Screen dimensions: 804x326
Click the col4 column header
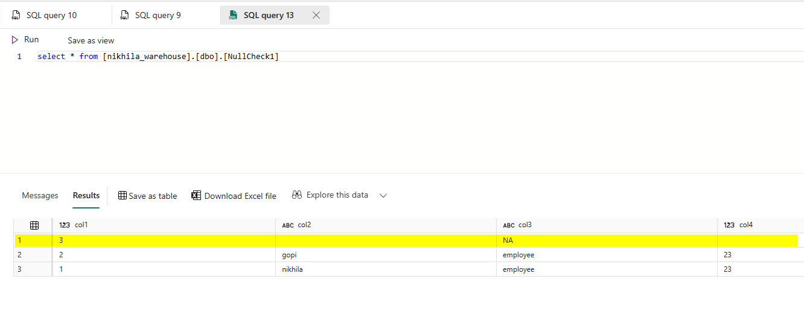tap(761, 225)
